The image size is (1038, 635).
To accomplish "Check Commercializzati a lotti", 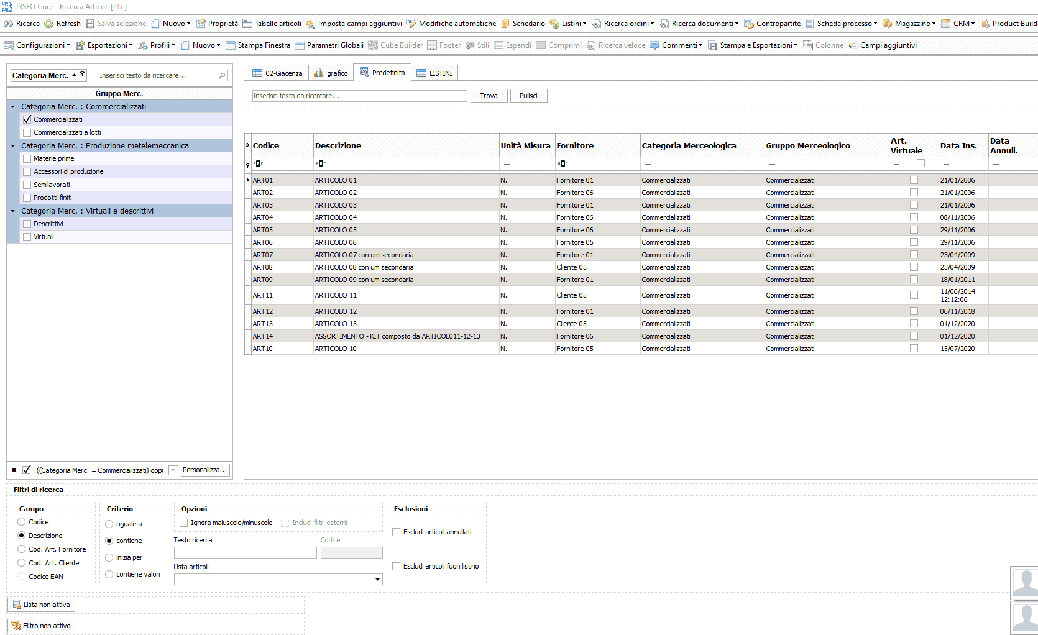I will tap(27, 132).
